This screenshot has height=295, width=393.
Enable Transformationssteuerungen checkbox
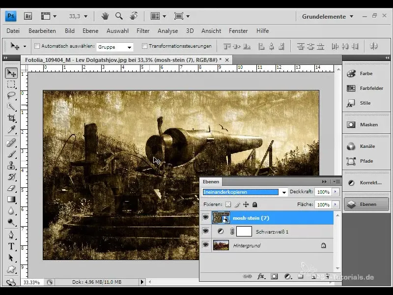(x=144, y=46)
